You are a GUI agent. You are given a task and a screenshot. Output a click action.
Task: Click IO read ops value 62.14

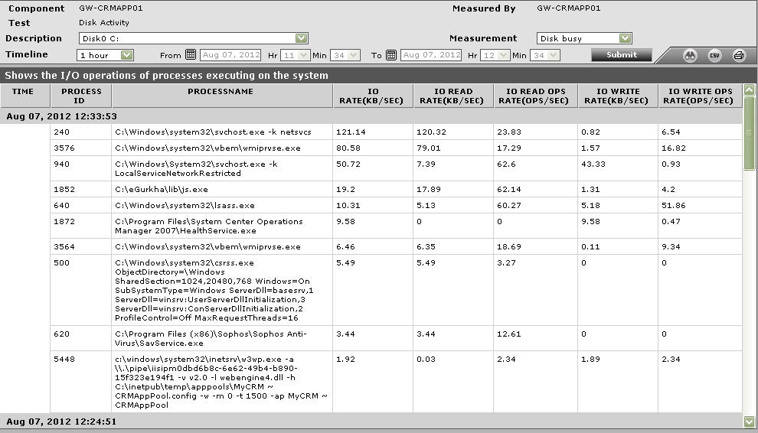pos(509,190)
